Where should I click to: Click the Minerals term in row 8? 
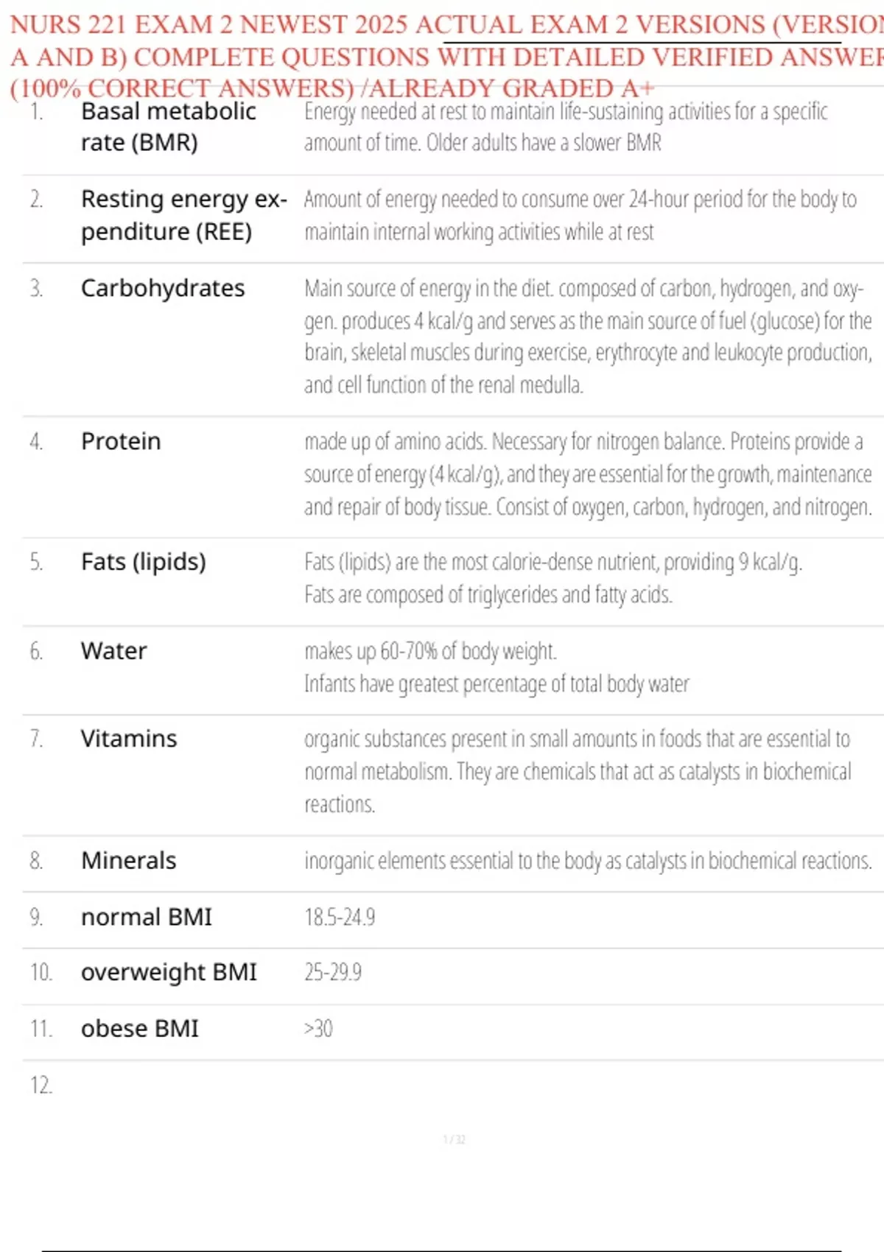(129, 860)
